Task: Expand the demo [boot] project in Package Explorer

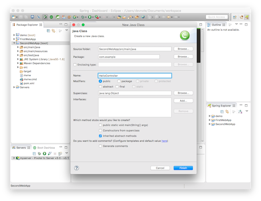Action: 14,35
